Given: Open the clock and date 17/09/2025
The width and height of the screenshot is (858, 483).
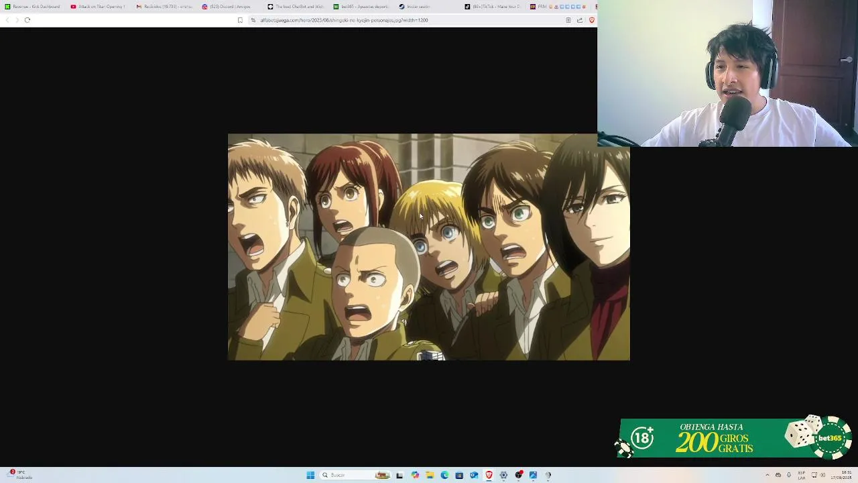Looking at the screenshot, I should [x=841, y=475].
